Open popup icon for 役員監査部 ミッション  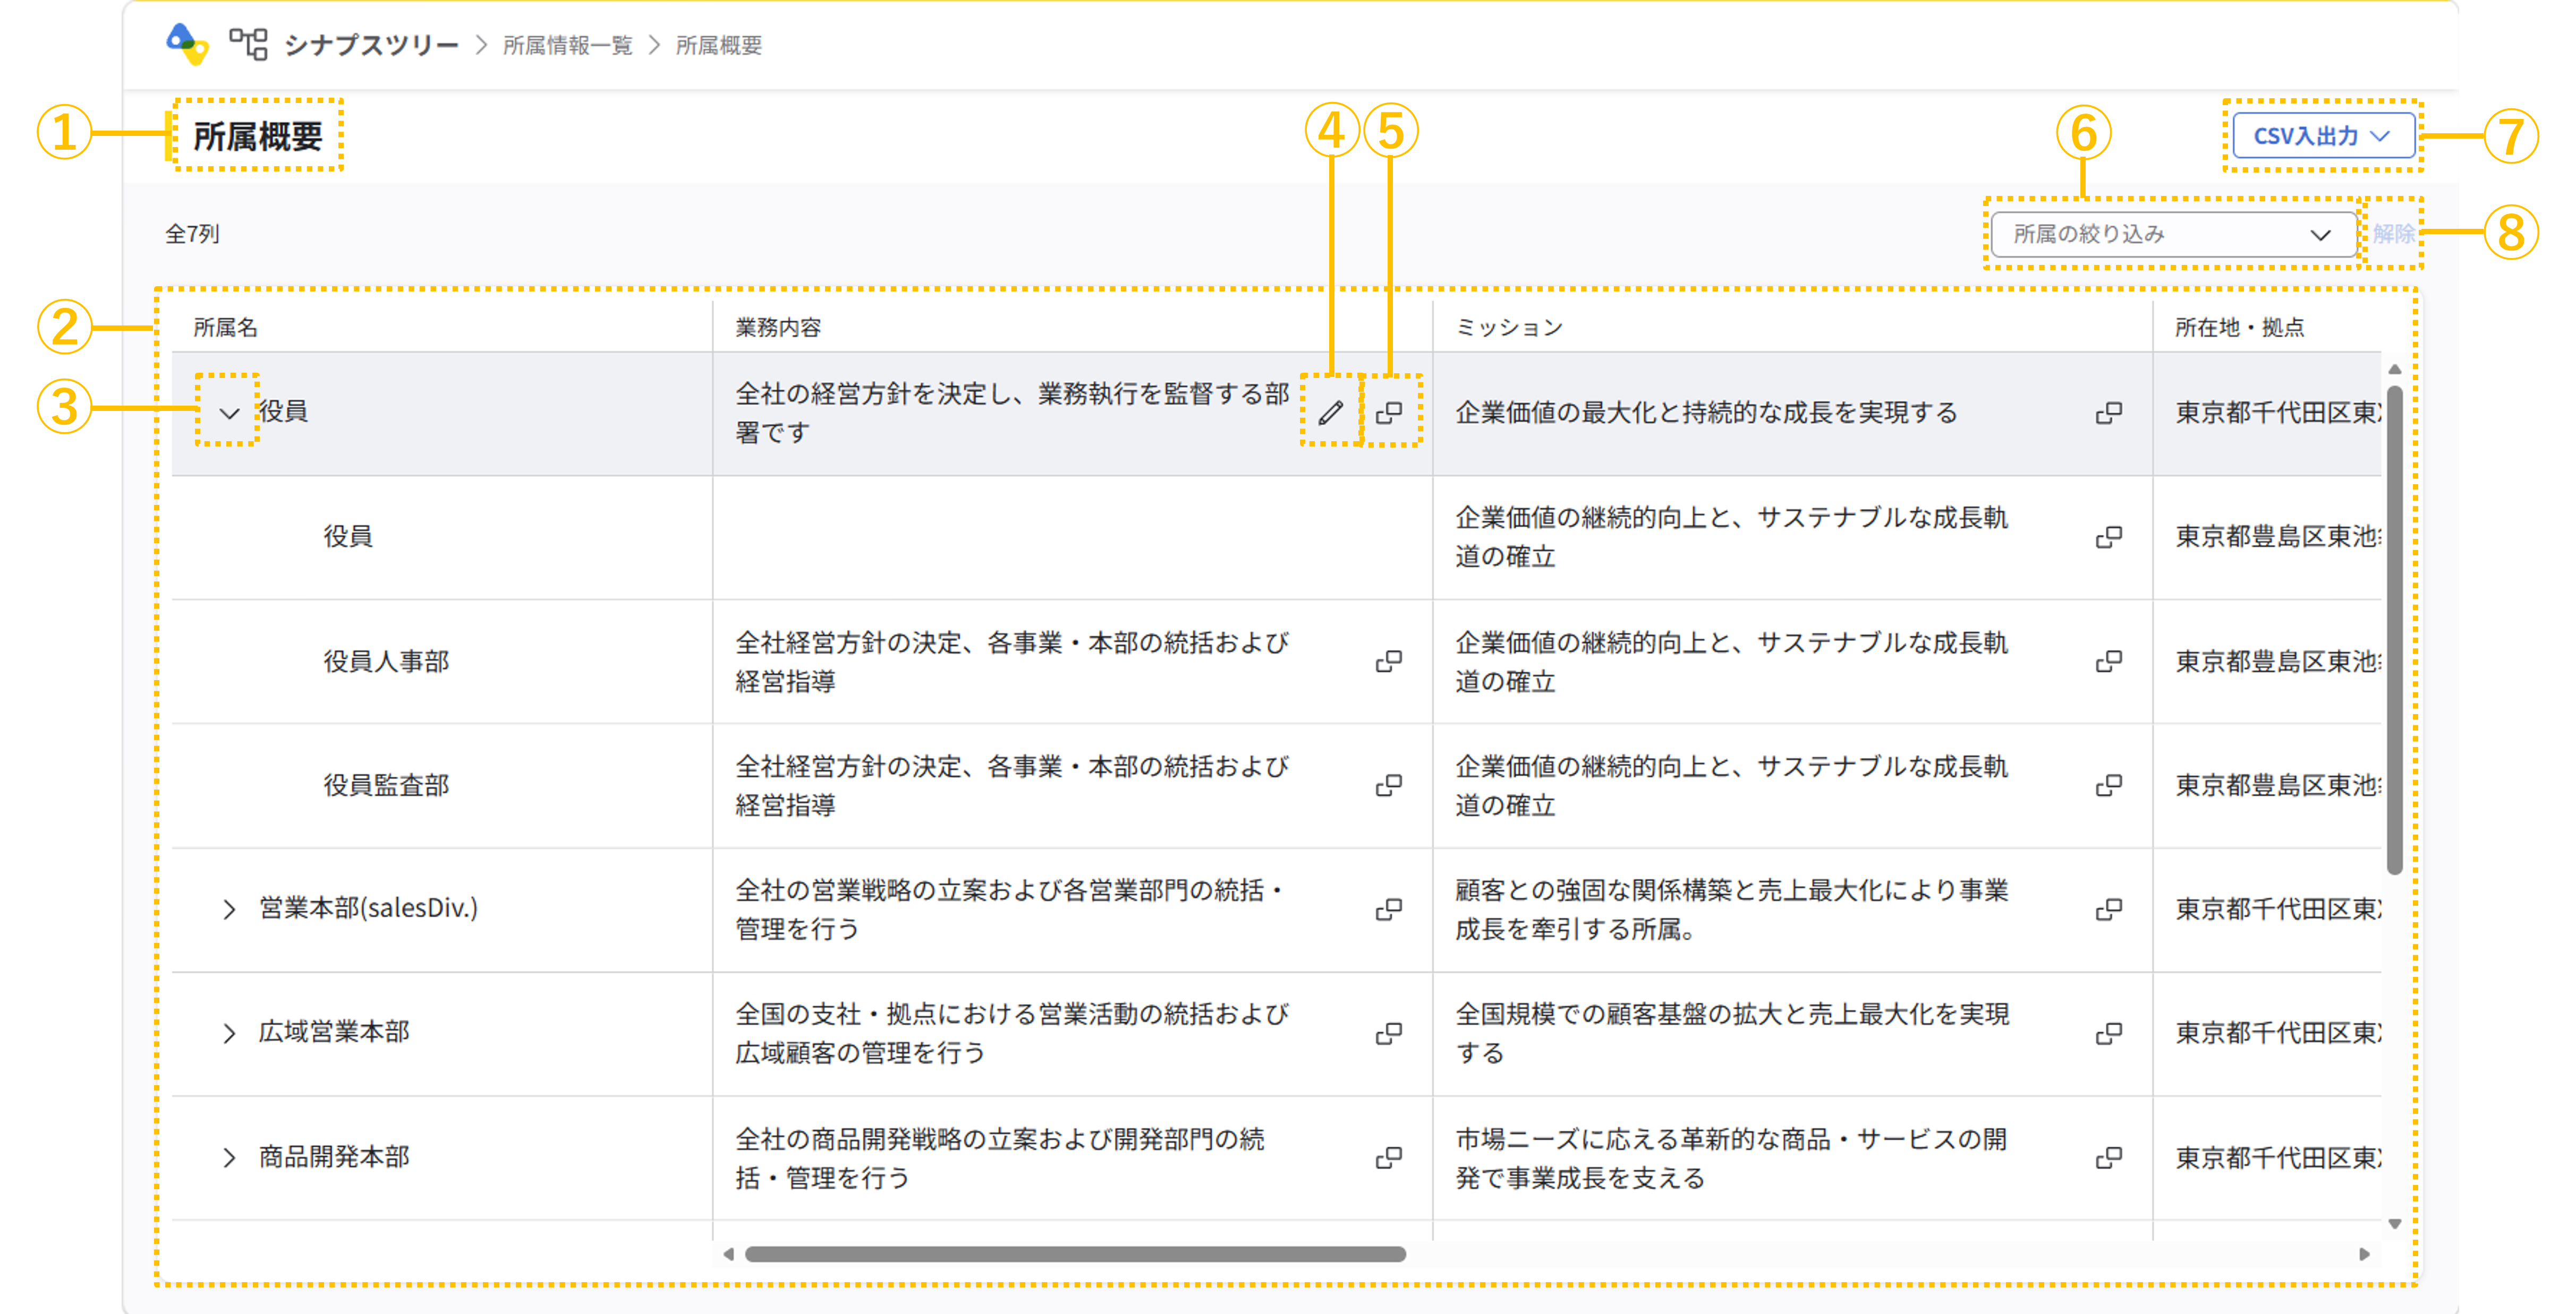(2109, 785)
